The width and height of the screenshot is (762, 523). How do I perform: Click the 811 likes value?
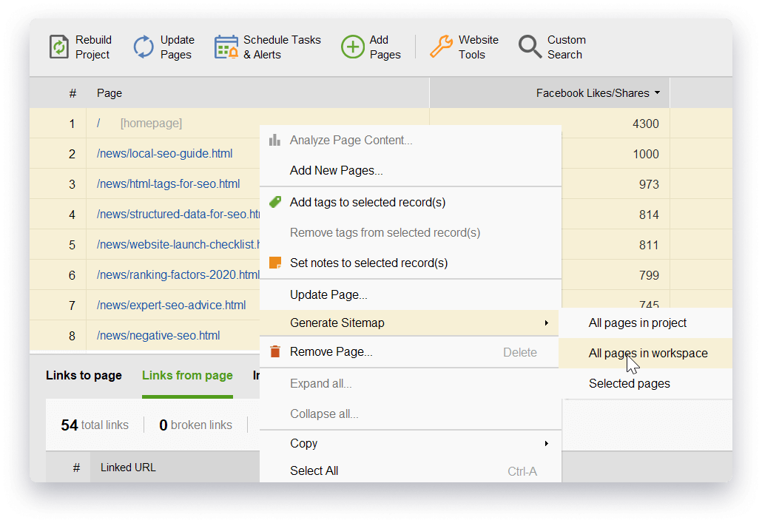649,245
